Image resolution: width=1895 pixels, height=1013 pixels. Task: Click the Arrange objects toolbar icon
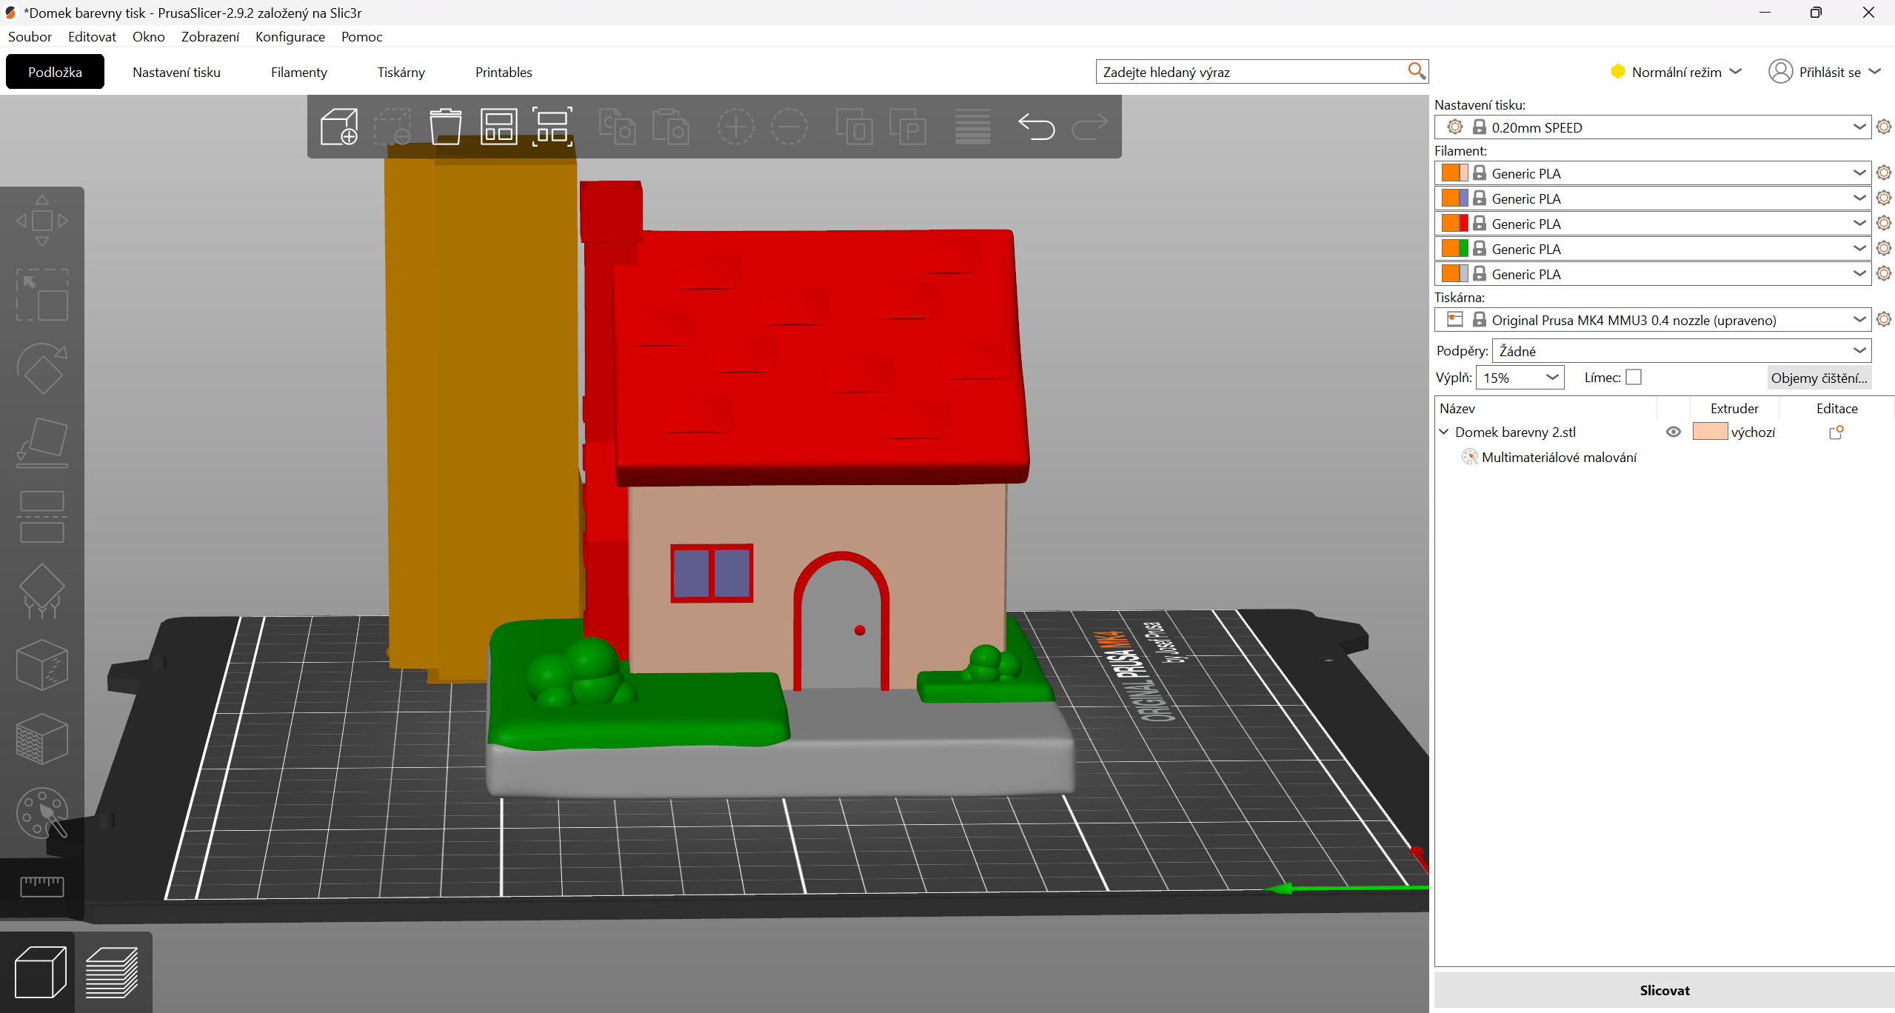tap(498, 127)
